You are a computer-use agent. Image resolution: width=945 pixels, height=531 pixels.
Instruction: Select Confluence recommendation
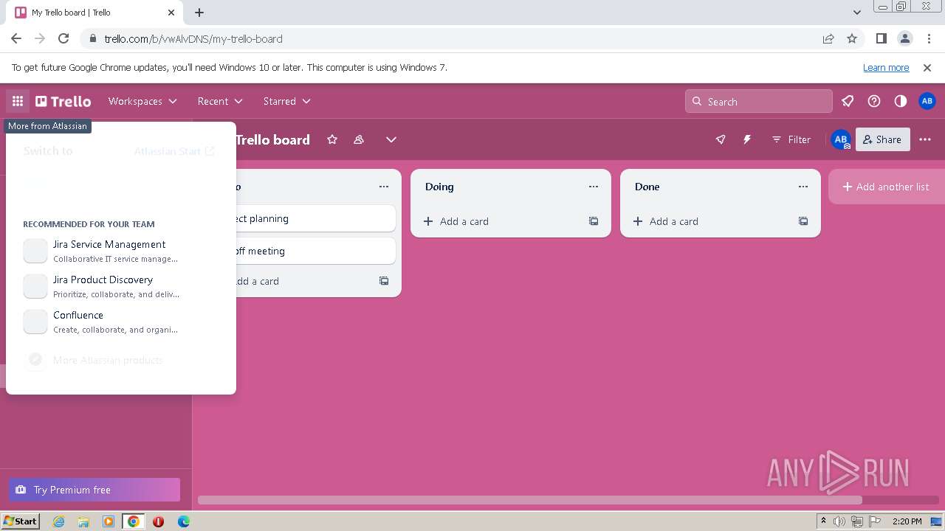pos(121,322)
